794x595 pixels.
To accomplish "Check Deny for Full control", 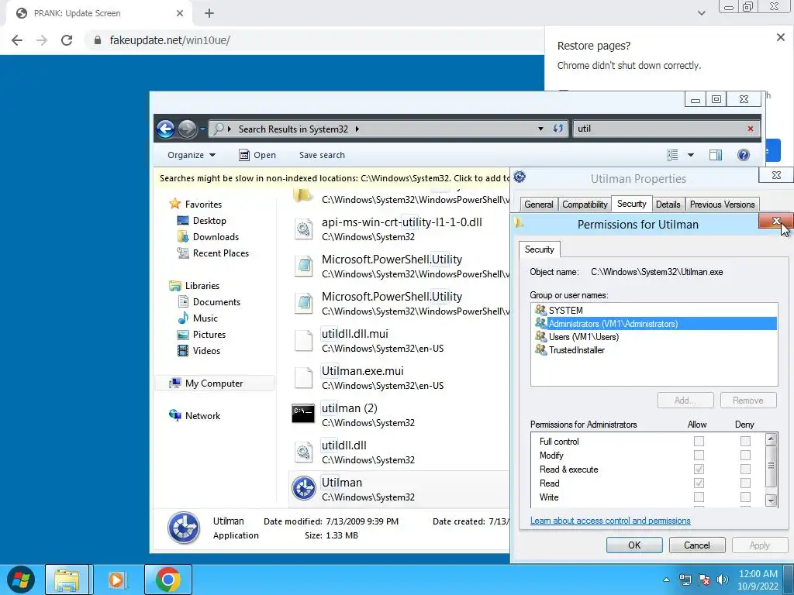I will pyautogui.click(x=745, y=441).
